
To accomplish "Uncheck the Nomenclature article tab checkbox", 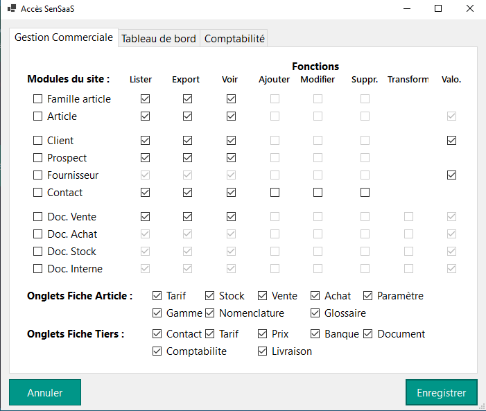I will pyautogui.click(x=210, y=313).
